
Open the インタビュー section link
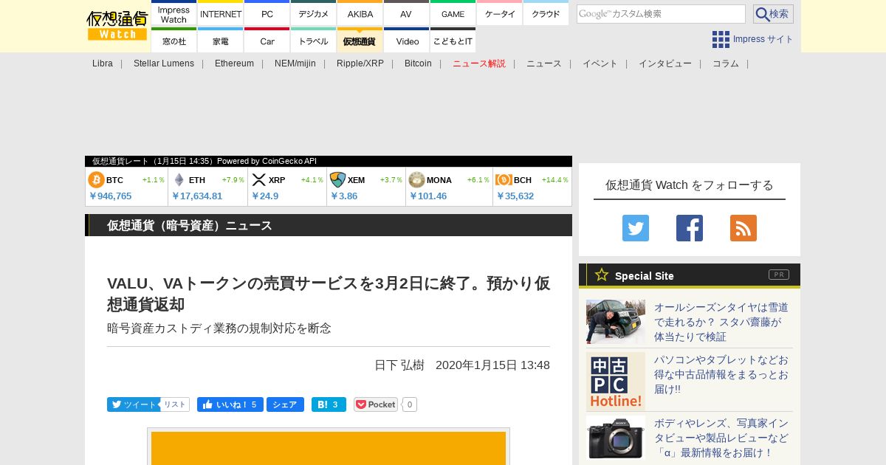coord(665,63)
